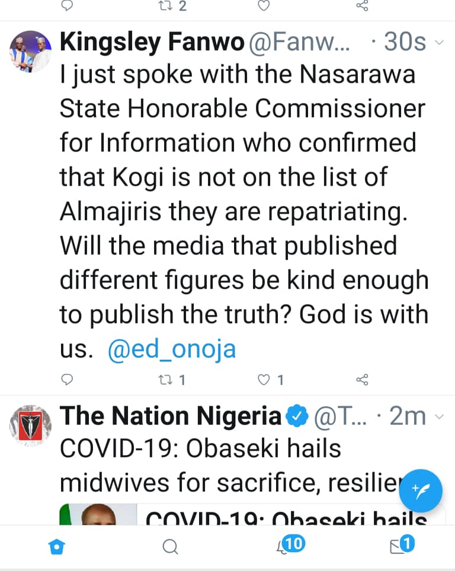Open the Home tab

coord(57,547)
